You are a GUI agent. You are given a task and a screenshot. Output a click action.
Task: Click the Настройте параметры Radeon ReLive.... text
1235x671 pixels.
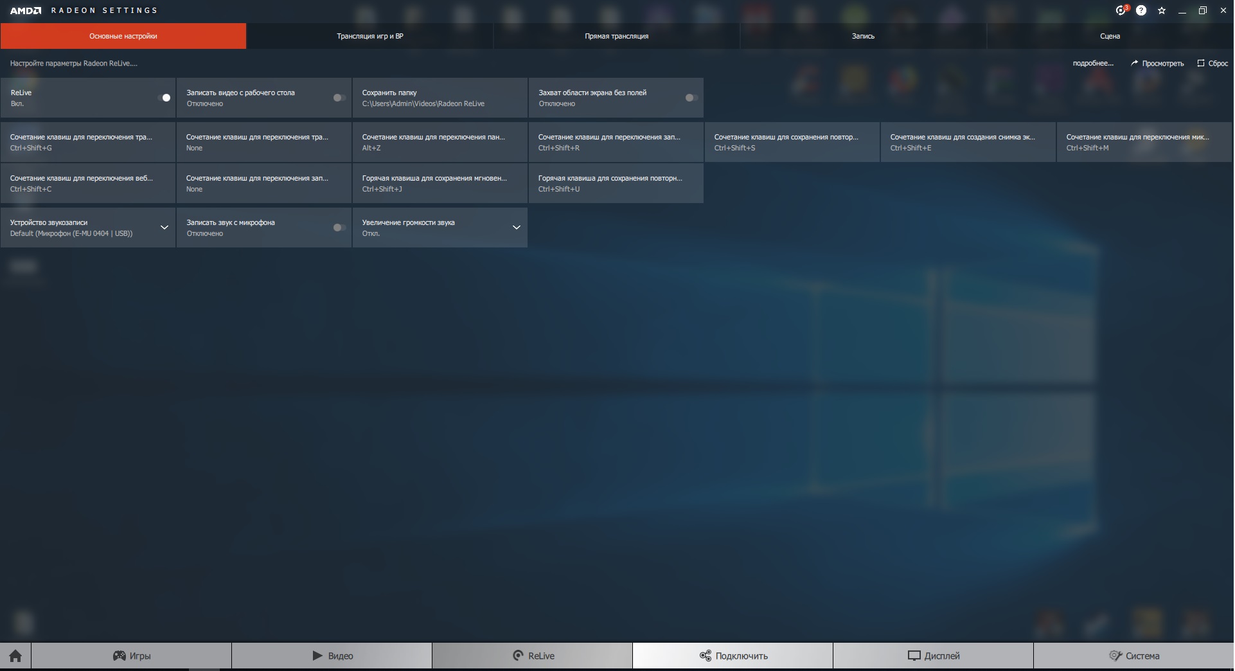74,63
